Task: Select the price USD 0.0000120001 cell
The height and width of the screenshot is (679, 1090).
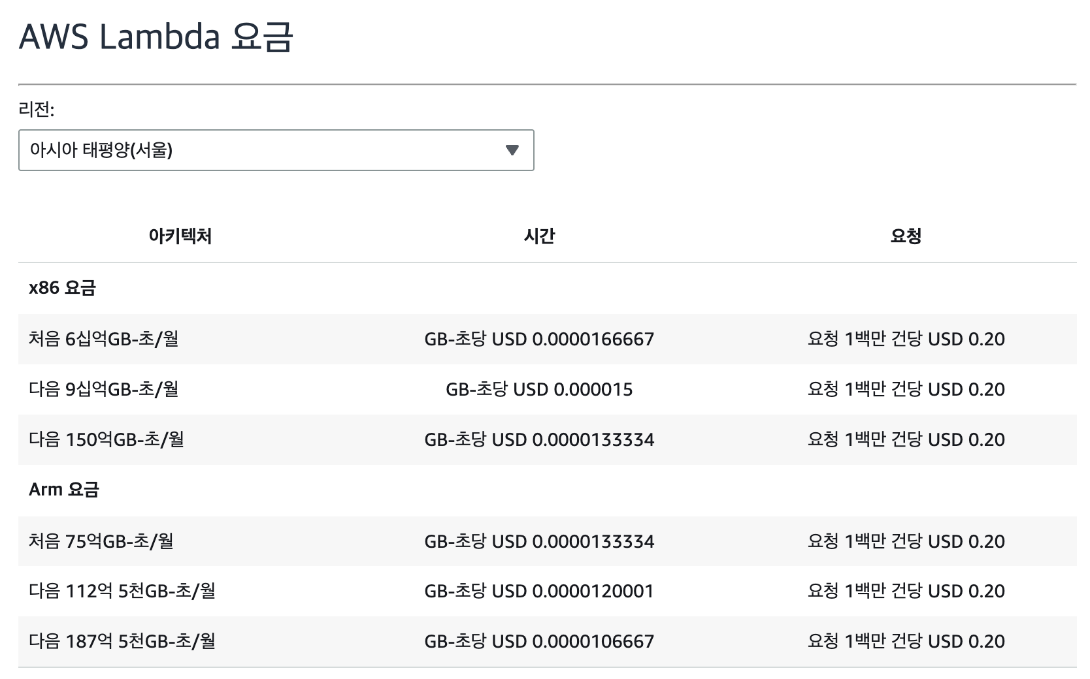Action: [x=539, y=591]
